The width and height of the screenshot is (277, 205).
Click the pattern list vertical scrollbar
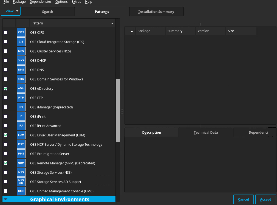tap(118, 110)
